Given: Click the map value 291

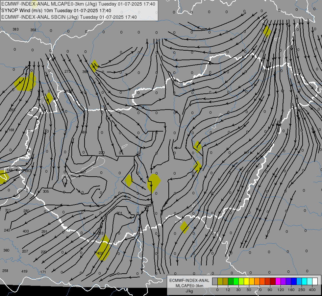Looking at the screenshot, I should click(44, 232).
